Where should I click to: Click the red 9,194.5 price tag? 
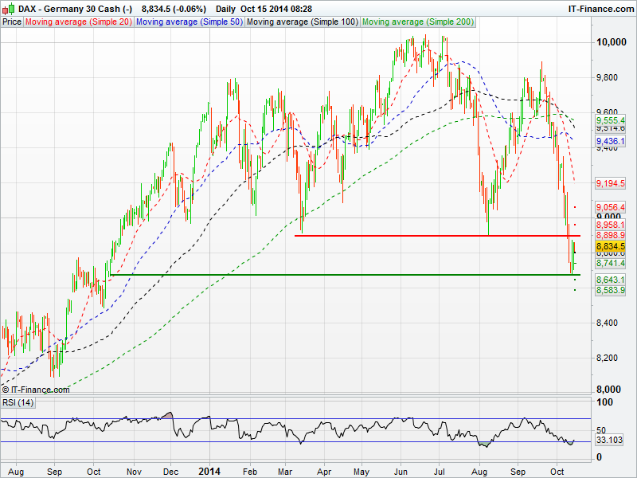tap(610, 183)
